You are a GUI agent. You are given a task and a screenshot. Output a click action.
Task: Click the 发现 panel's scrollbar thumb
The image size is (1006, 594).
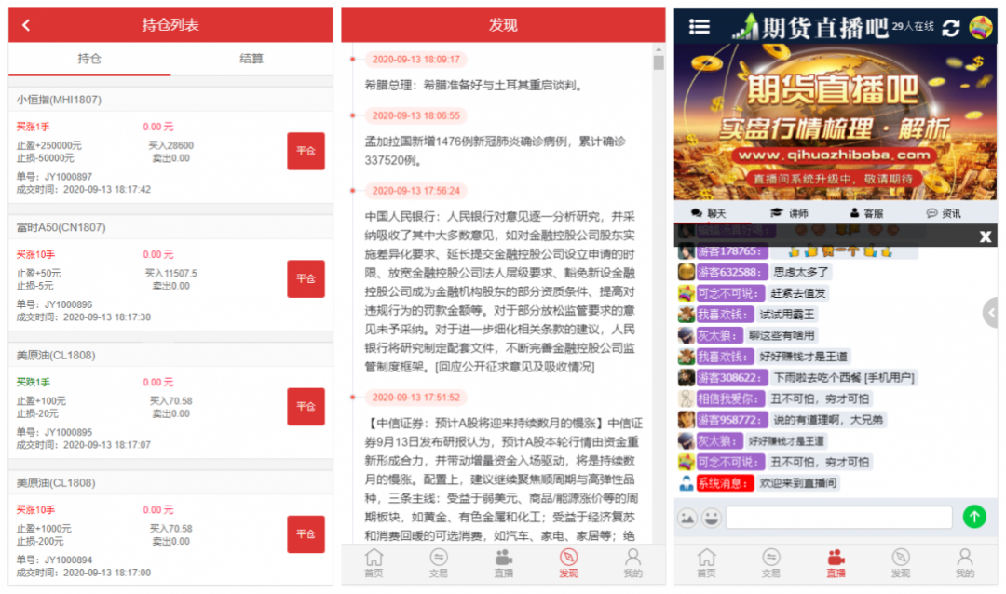pyautogui.click(x=659, y=63)
